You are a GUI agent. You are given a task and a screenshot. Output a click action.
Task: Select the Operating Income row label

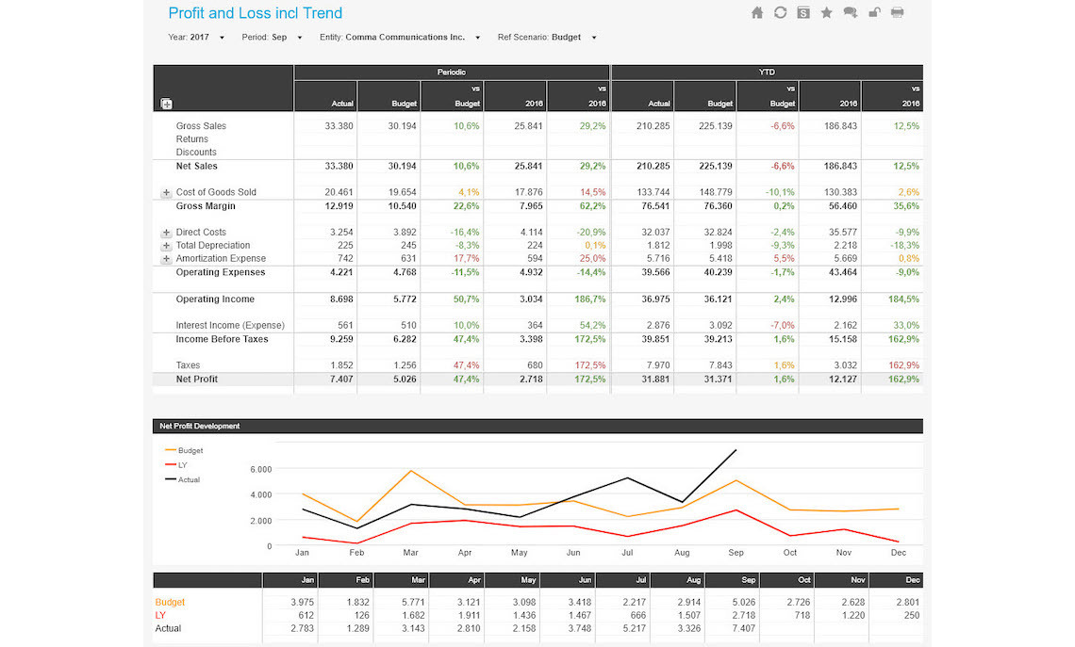tap(215, 299)
